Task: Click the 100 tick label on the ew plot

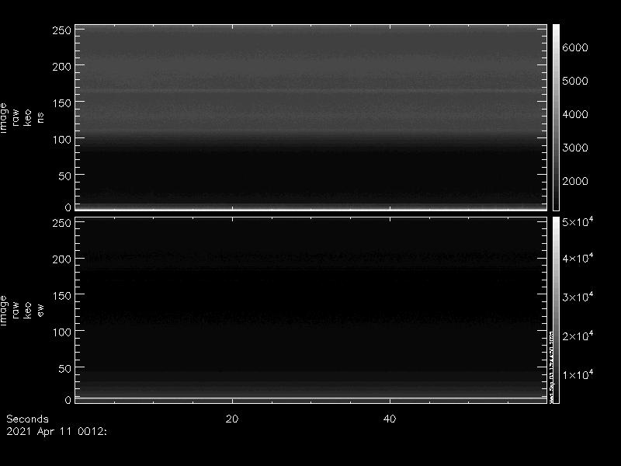Action: 61,332
